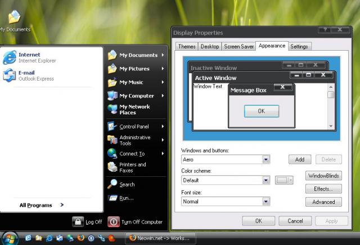This screenshot has width=360, height=245.
Task: Click the Show Desktop quick launch icon
Action: click(28, 238)
